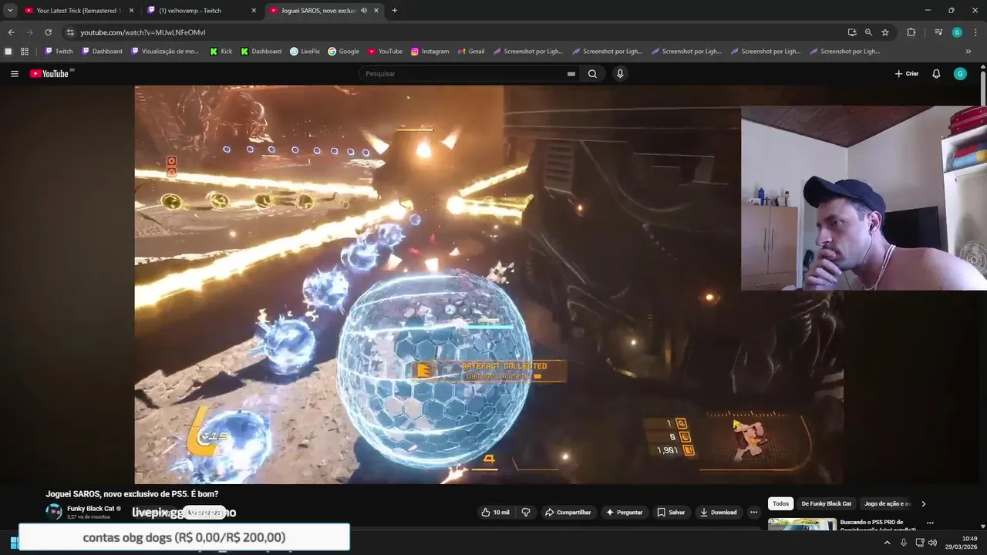This screenshot has height=555, width=987.
Task: Close the velhovamp - Twitch tab
Action: tap(254, 11)
